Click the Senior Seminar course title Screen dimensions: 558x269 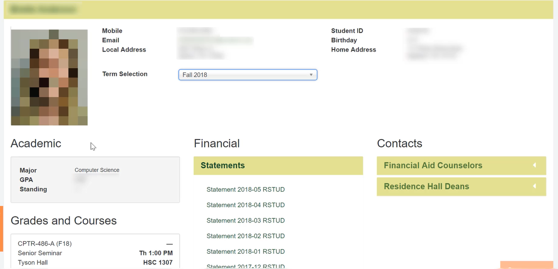40,253
